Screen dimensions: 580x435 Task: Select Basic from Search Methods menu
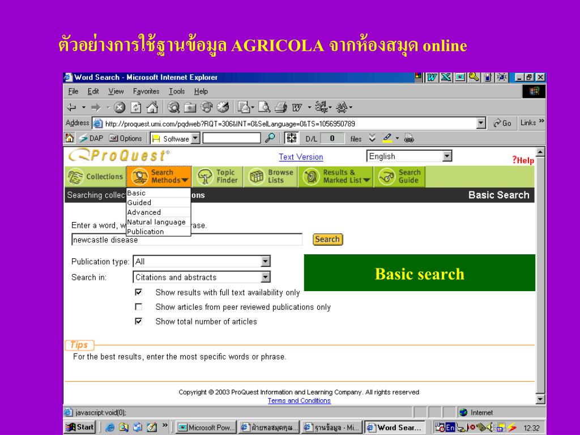click(x=159, y=193)
